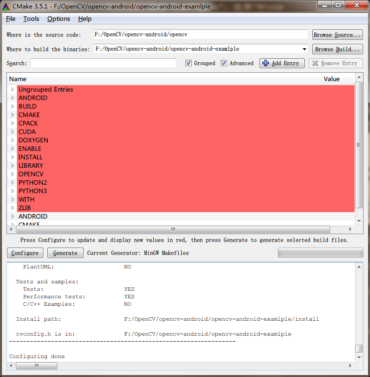Click 'Configuring done' text in output
The image size is (370, 377).
tap(37, 356)
